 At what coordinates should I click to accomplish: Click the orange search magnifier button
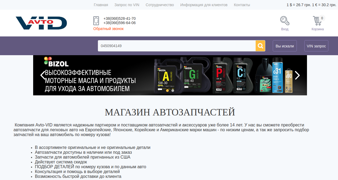click(260, 46)
